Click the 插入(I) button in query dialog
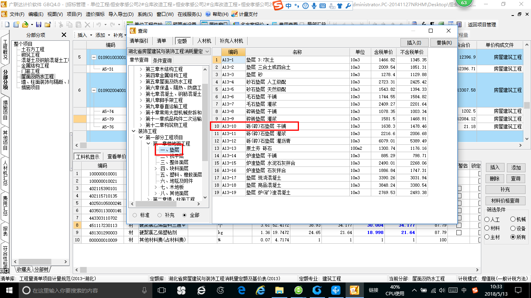Viewport: 531px width, 298px height. point(414,43)
